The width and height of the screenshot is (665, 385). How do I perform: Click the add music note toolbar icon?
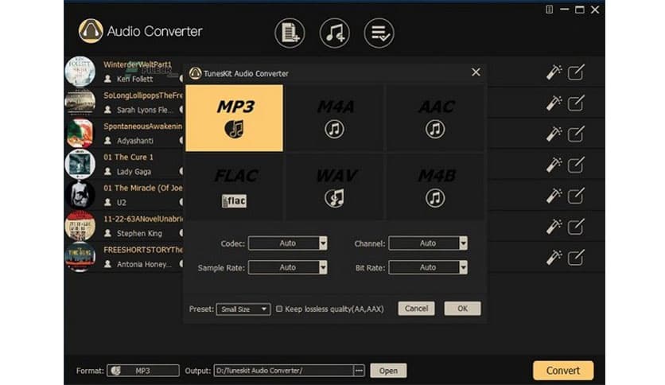335,33
